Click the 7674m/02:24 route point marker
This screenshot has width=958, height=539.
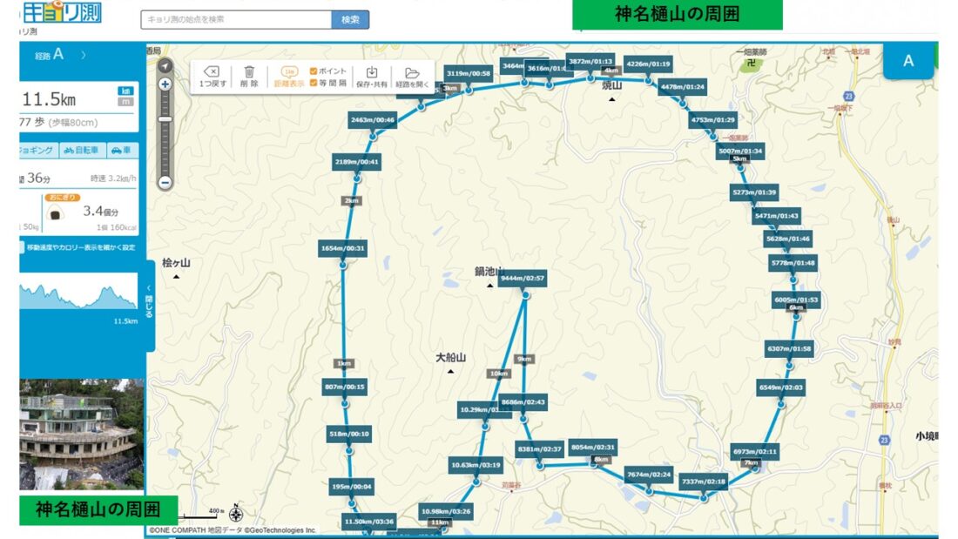tap(649, 475)
